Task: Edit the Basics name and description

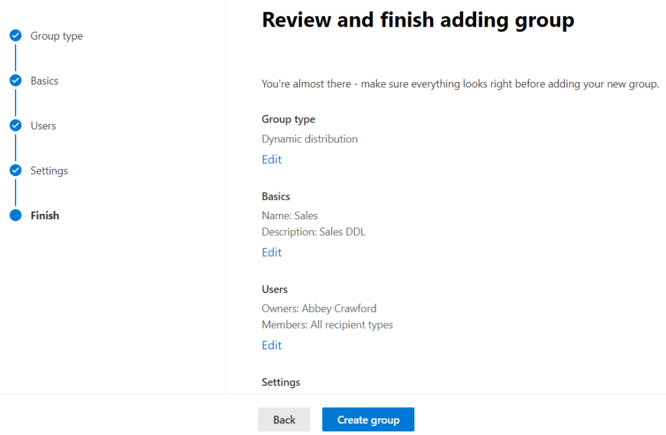Action: [271, 252]
